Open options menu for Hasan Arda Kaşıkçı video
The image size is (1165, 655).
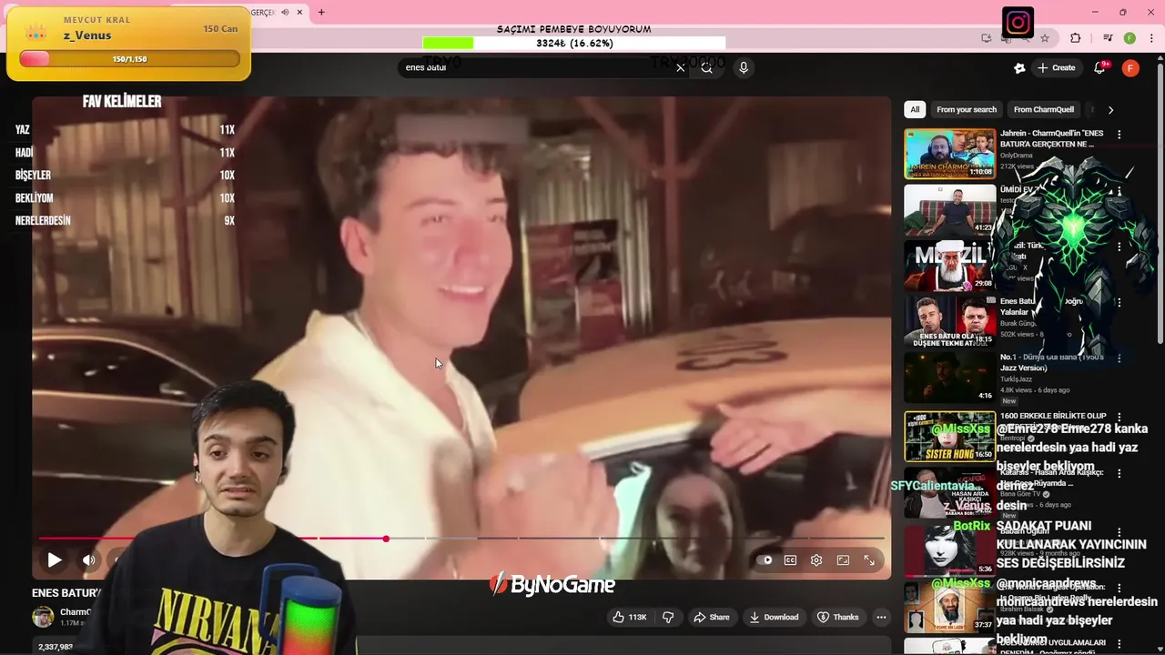coord(1119,473)
